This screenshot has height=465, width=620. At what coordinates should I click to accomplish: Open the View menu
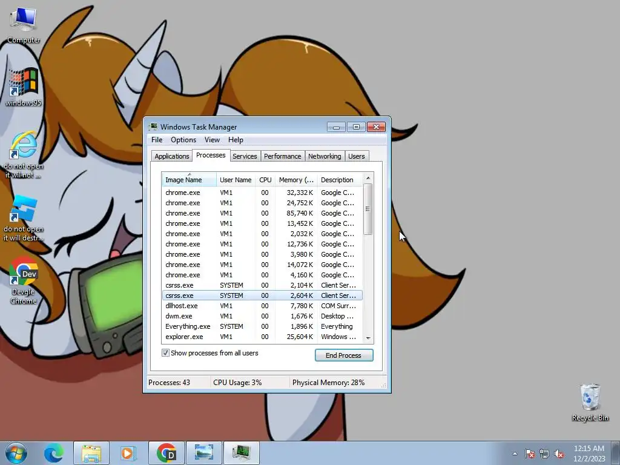[x=212, y=140]
